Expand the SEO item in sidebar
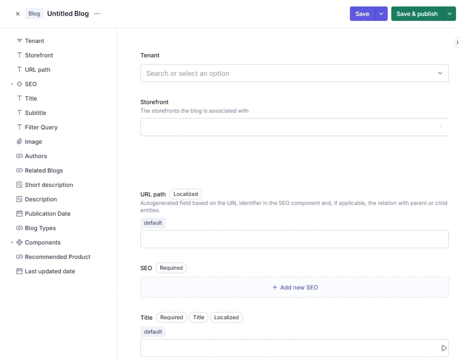The width and height of the screenshot is (459, 361). pyautogui.click(x=12, y=84)
